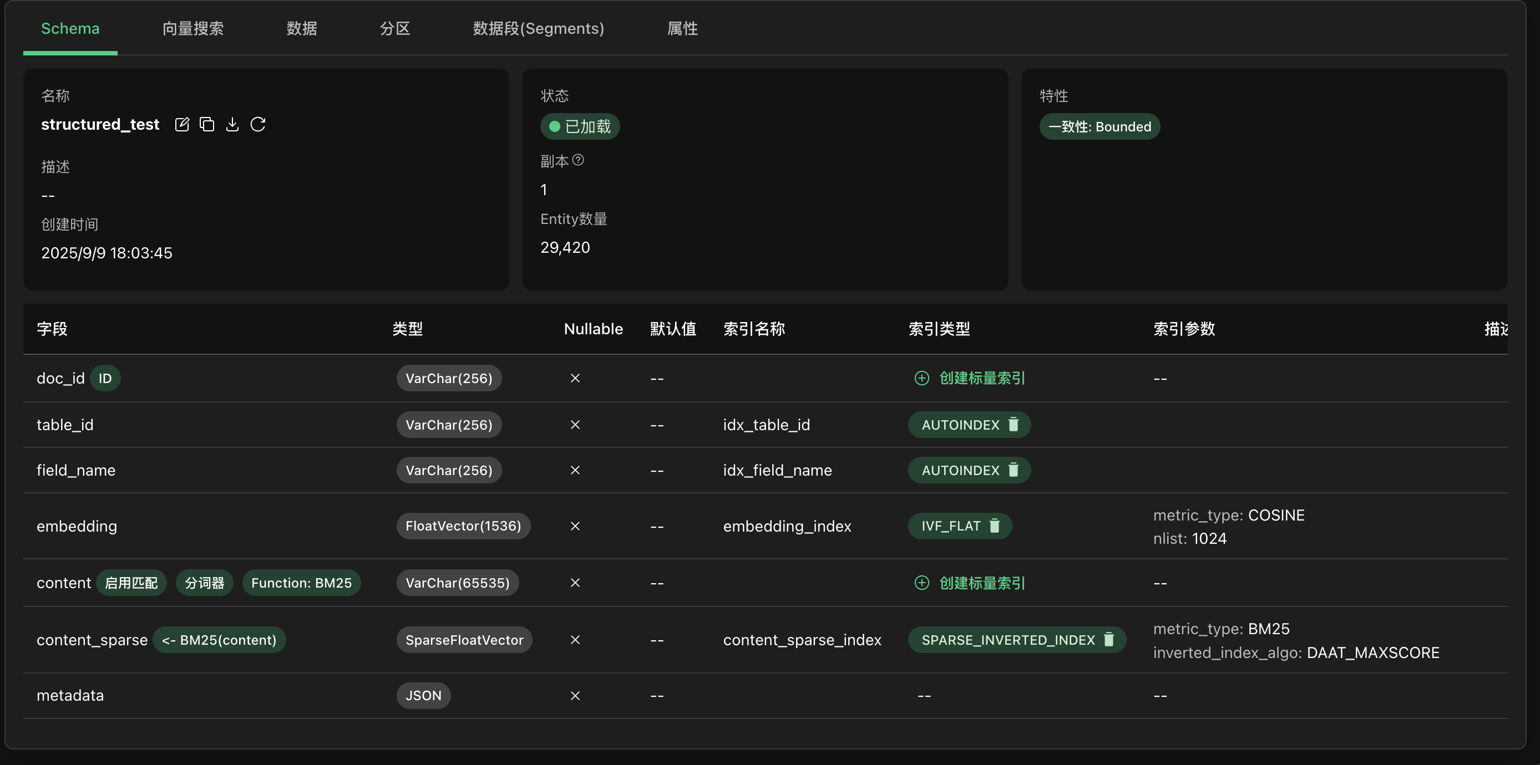The height and width of the screenshot is (765, 1540).
Task: Click the edit collection name pencil icon
Action: (182, 124)
